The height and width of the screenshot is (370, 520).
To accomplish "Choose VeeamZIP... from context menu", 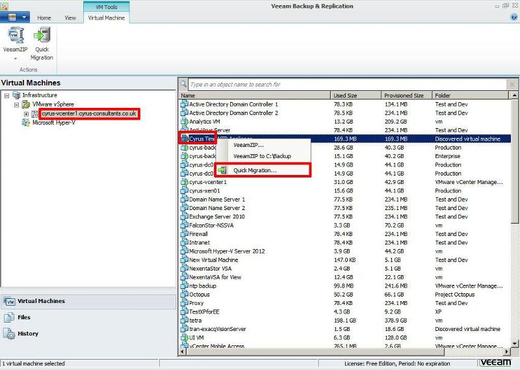I will (x=248, y=145).
